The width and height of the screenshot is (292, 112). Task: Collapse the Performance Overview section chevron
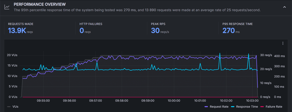284,7
